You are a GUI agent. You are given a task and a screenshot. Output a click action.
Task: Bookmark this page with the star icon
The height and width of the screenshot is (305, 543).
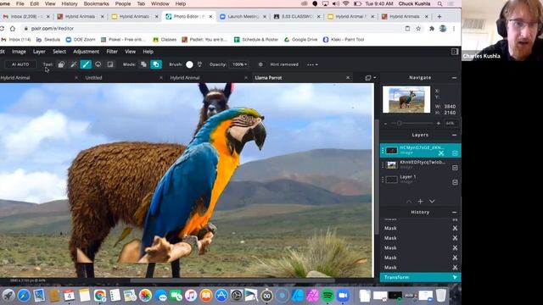point(418,29)
